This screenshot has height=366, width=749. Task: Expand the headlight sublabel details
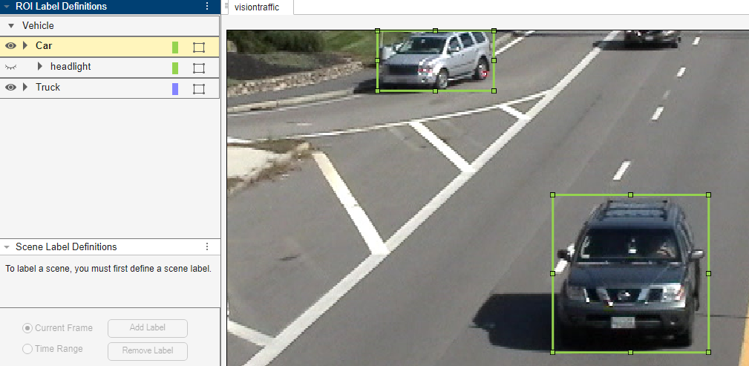tap(40, 66)
